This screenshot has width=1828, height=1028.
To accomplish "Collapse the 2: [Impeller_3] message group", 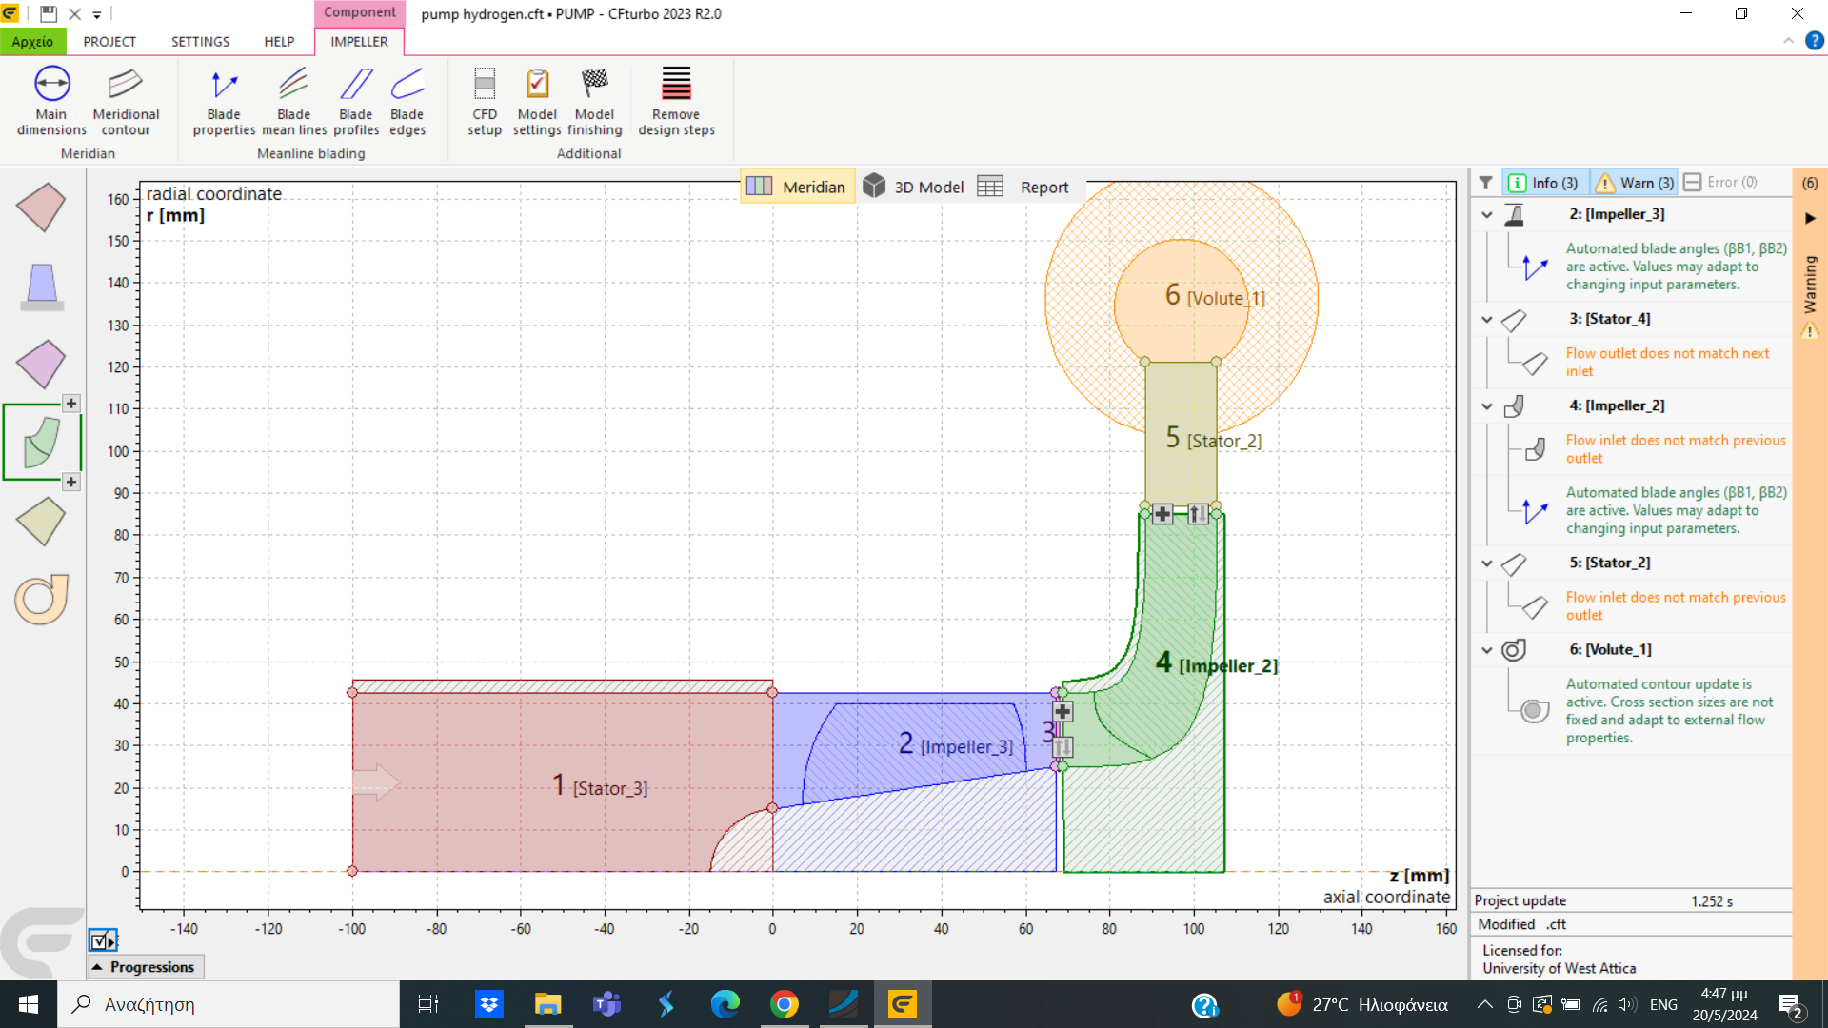I will 1487,215.
